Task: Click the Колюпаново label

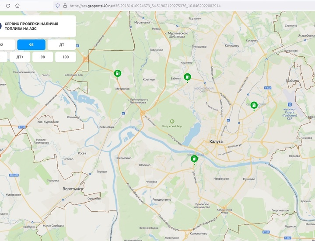Action: (199, 234)
